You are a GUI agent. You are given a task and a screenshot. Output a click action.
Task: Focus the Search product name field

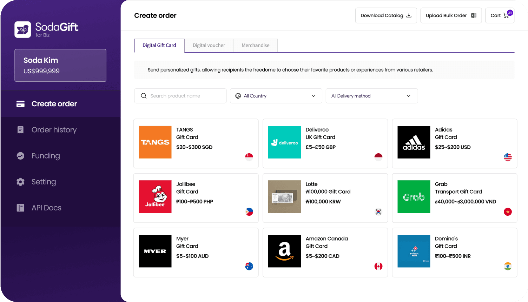pyautogui.click(x=180, y=96)
